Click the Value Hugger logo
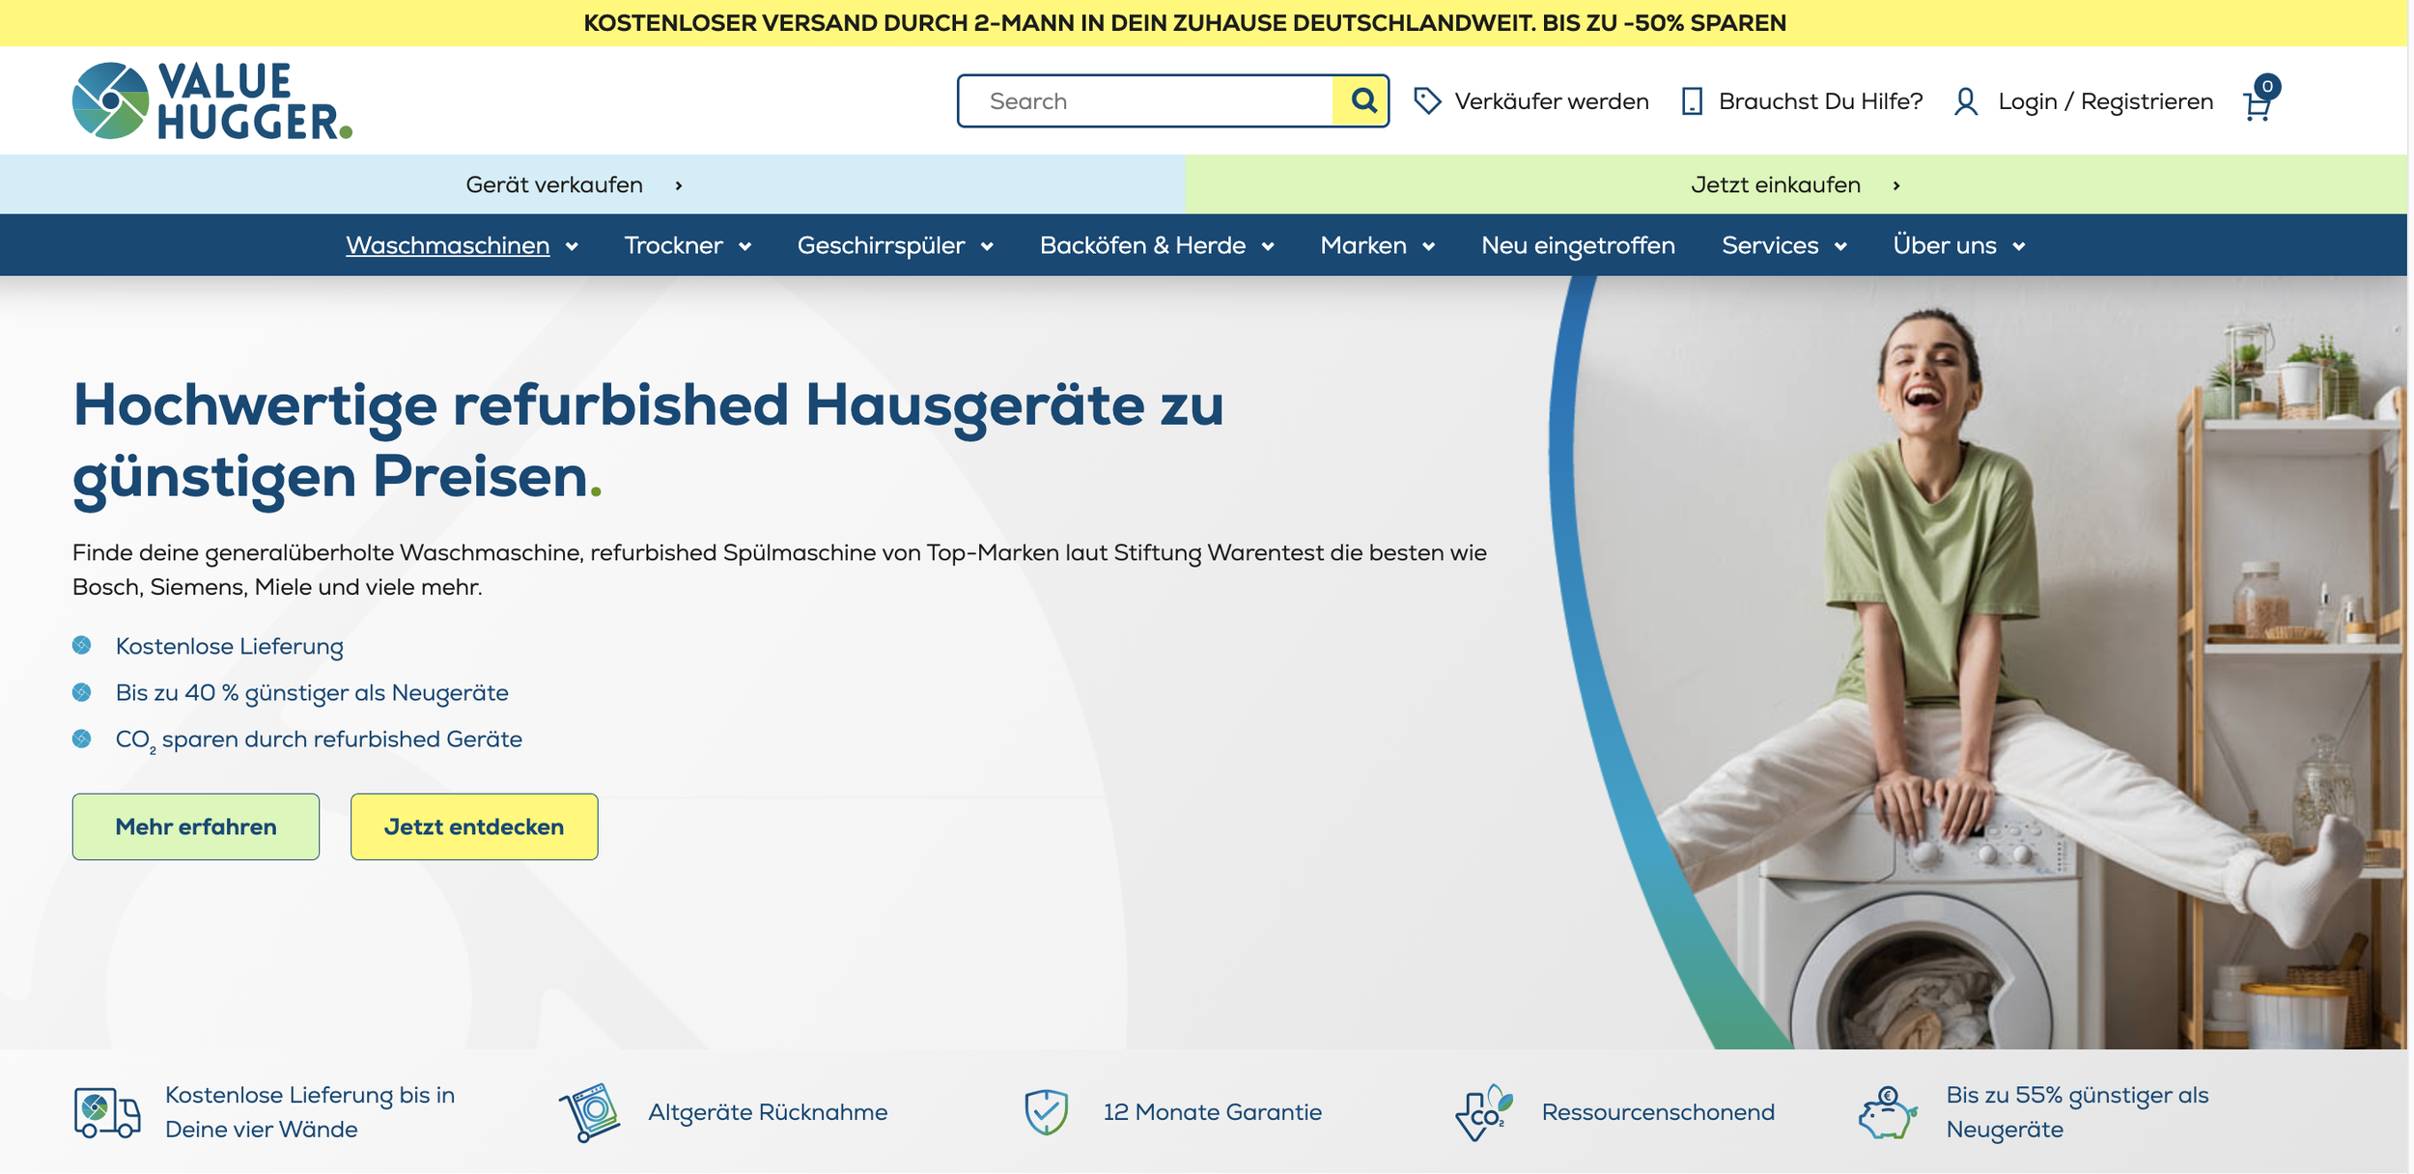Viewport: 2414px width, 1174px height. tap(212, 100)
